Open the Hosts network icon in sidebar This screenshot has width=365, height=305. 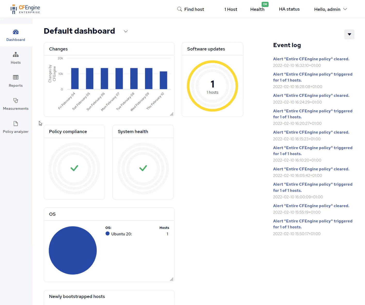point(16,55)
